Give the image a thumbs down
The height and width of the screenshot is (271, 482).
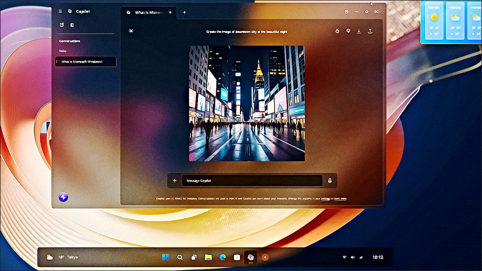coord(348,31)
